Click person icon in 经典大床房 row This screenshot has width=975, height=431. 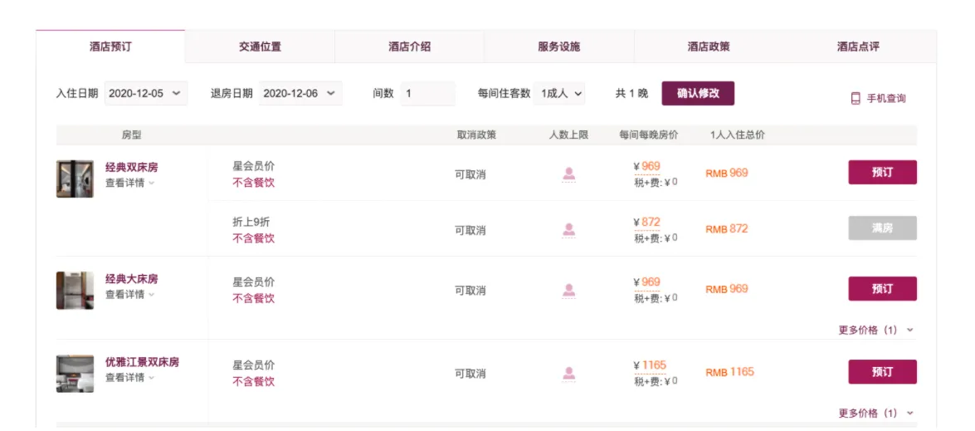pyautogui.click(x=569, y=291)
